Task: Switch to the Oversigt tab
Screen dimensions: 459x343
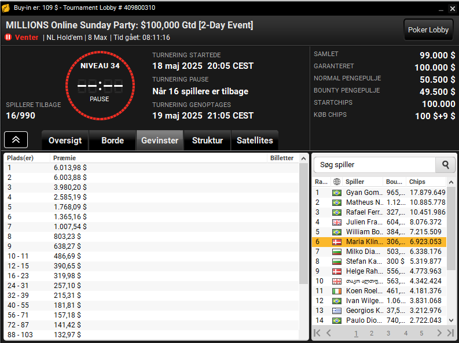Action: point(65,141)
